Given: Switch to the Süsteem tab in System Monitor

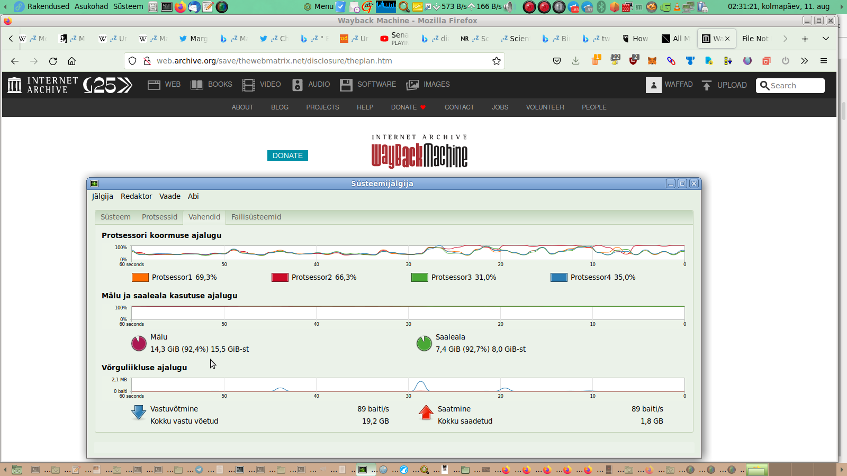Looking at the screenshot, I should [115, 217].
